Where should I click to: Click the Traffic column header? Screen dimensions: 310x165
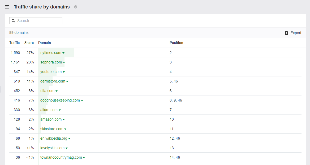click(14, 43)
